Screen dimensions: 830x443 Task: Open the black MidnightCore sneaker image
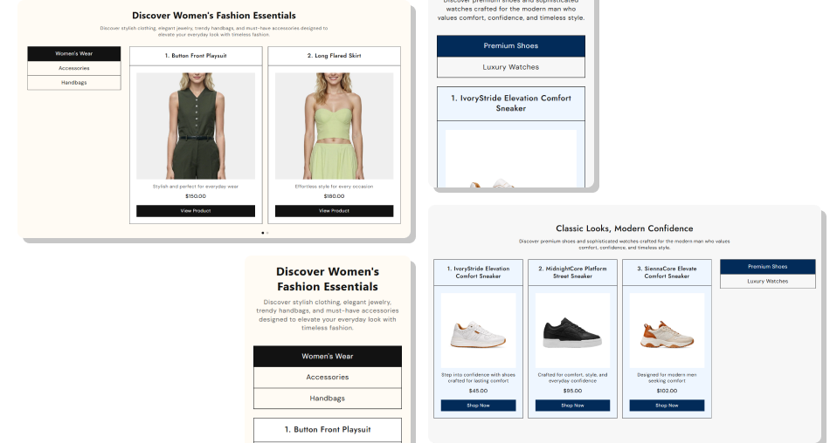click(x=572, y=331)
